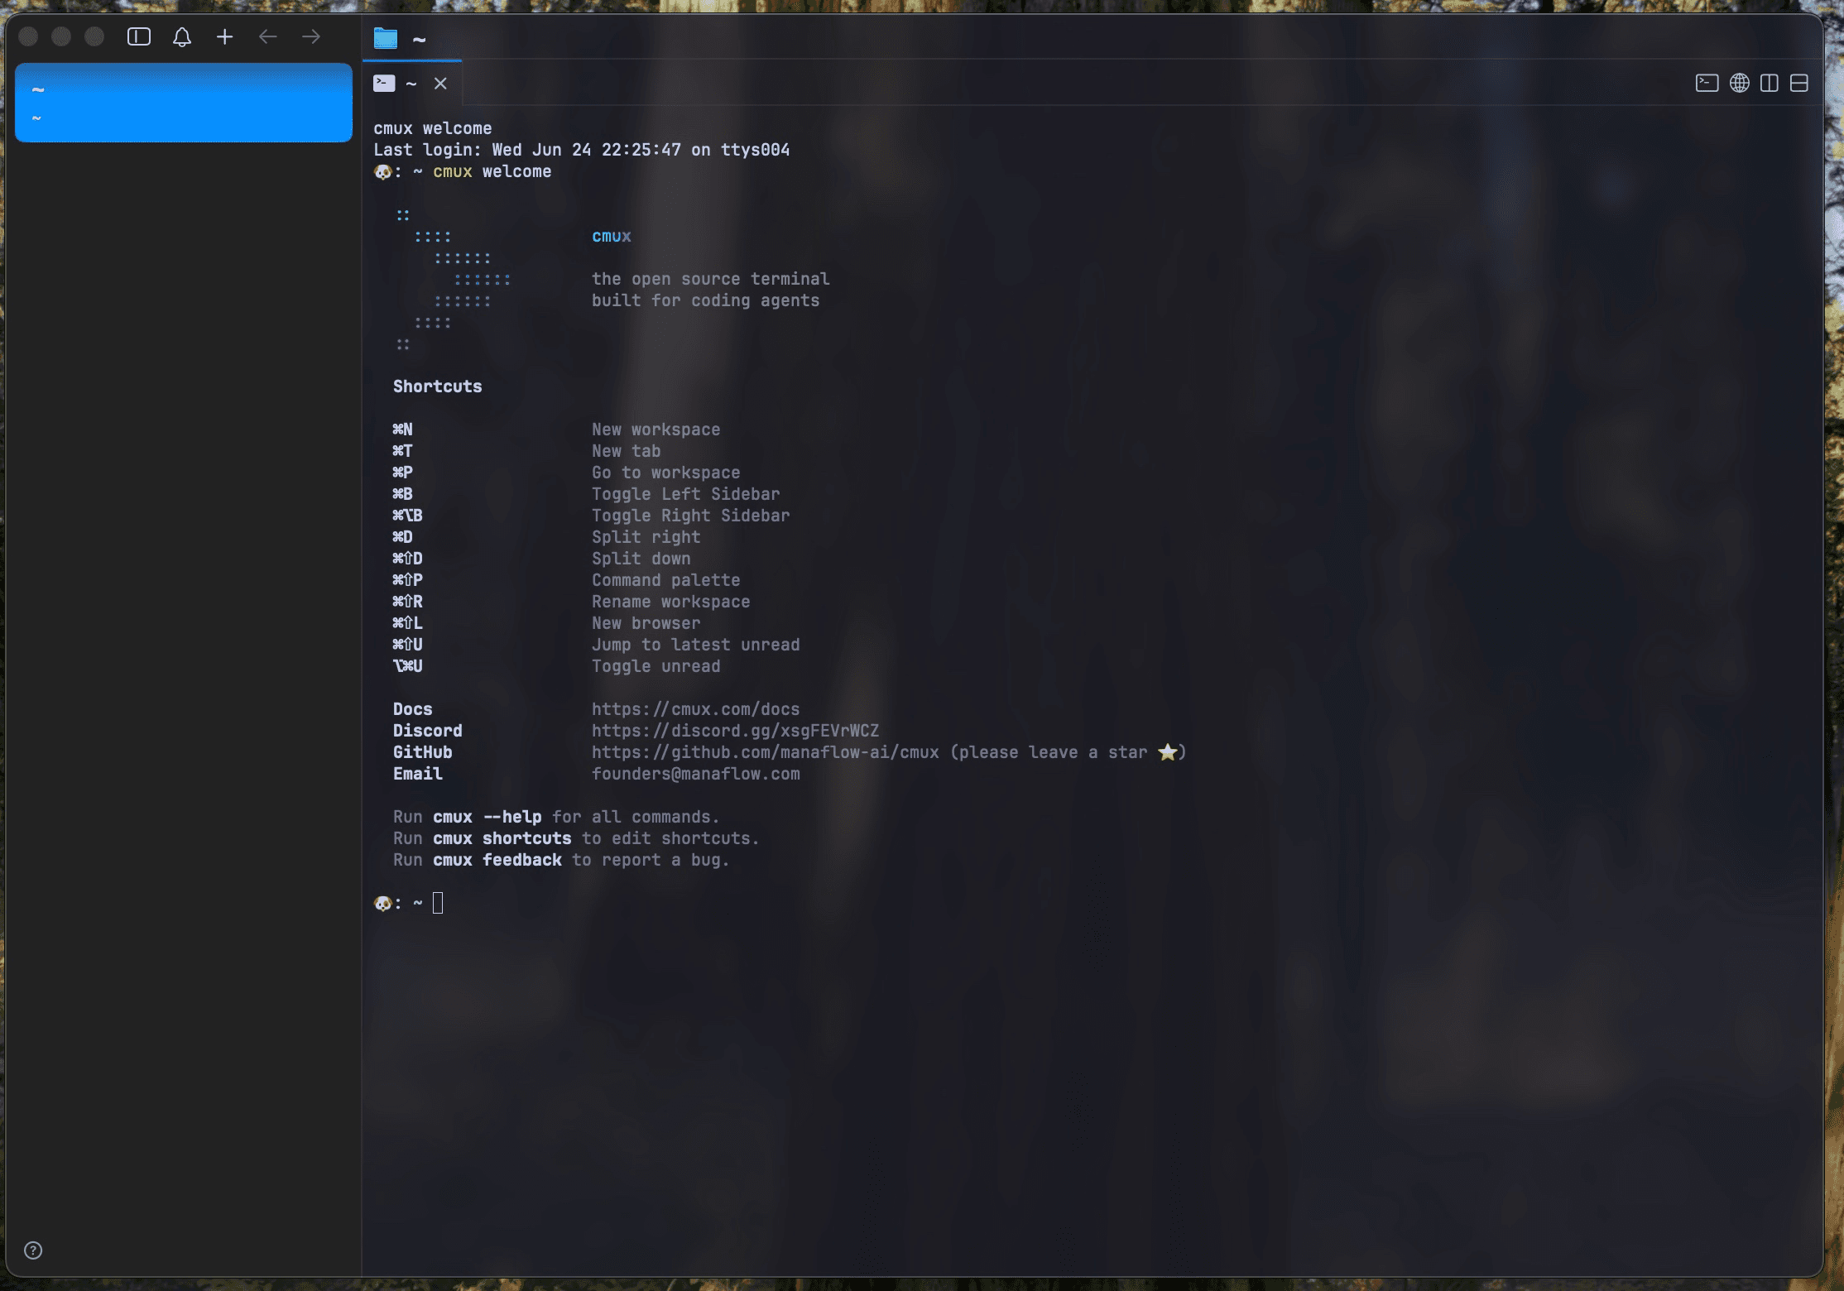This screenshot has height=1291, width=1844.
Task: Click 'cmux feedback' command text
Action: [497, 860]
